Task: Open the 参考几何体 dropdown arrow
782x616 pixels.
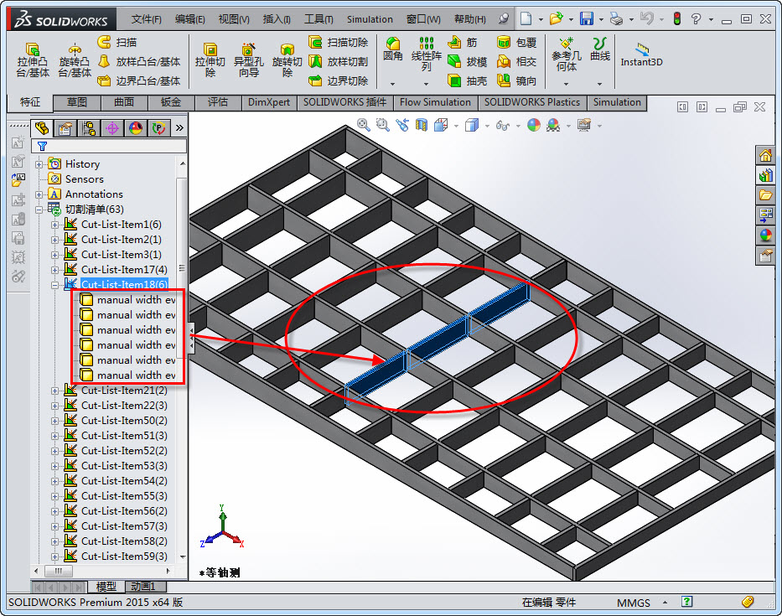Action: (566, 84)
